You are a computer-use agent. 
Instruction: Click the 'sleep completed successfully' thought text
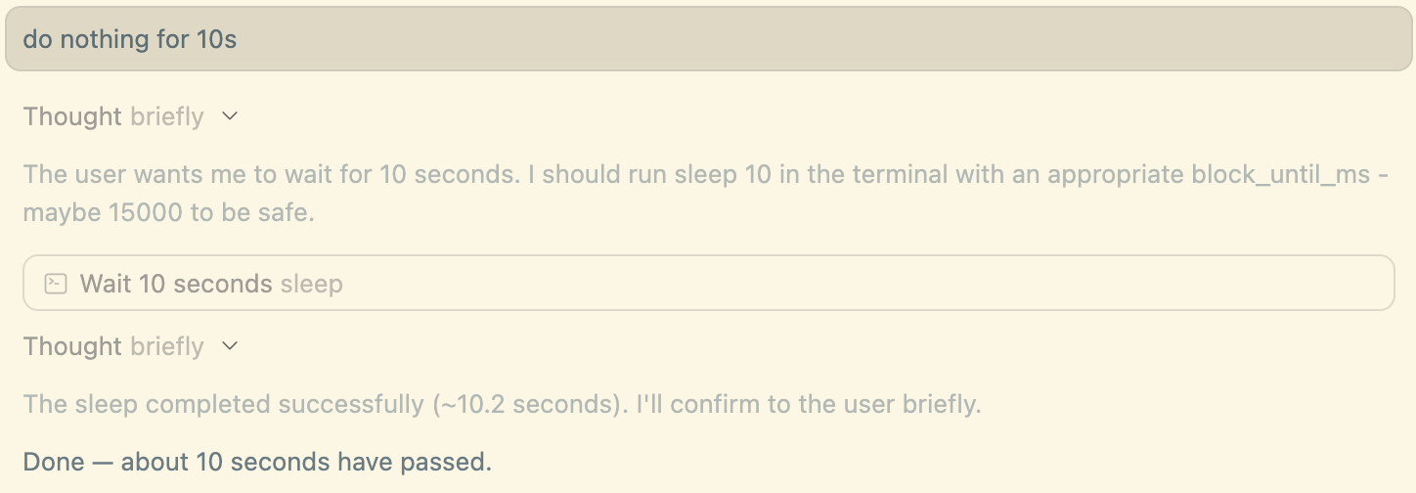(244, 403)
